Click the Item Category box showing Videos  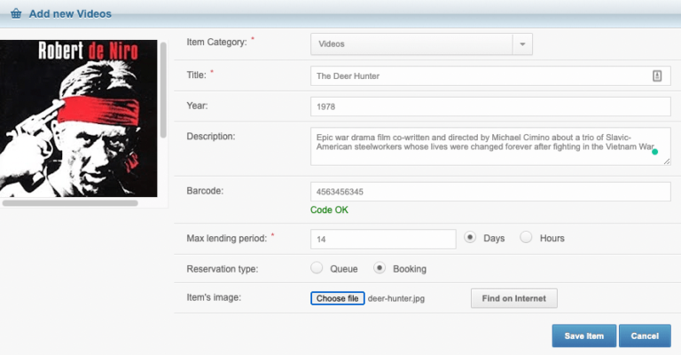pyautogui.click(x=411, y=43)
